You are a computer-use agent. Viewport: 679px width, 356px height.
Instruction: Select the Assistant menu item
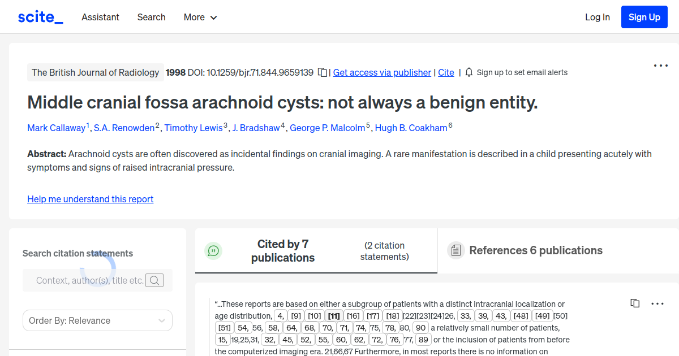tap(100, 17)
